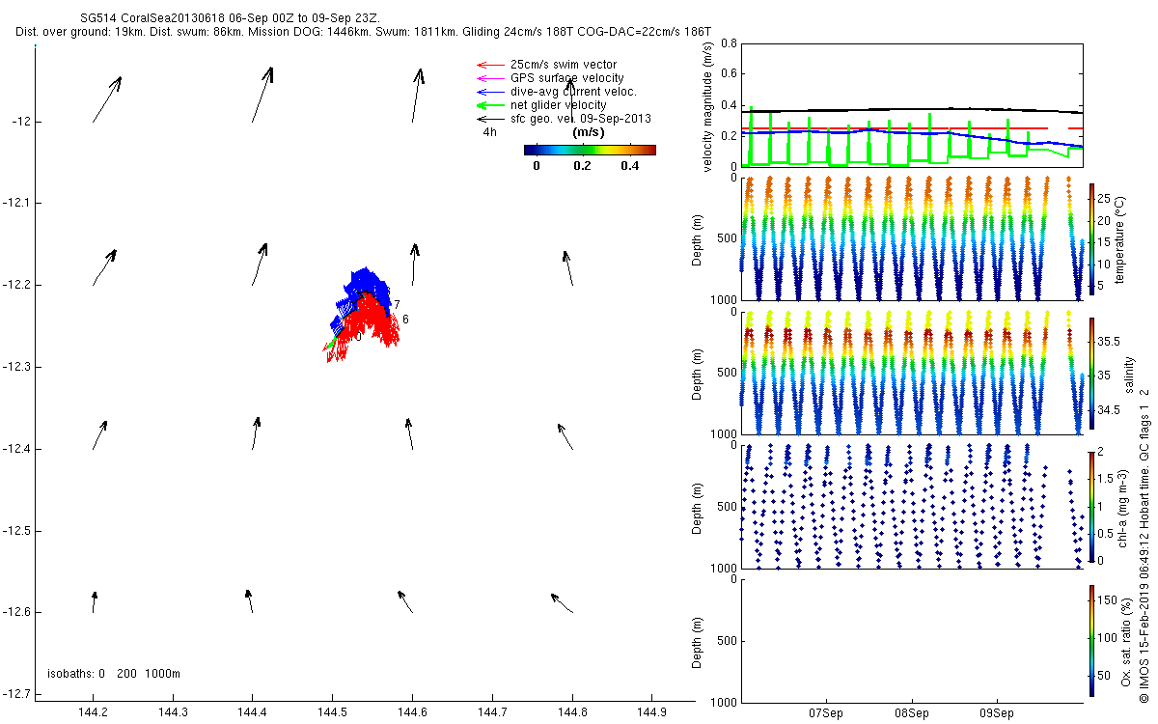The width and height of the screenshot is (1158, 724).
Task: Click the '07Sep' date tick label
Action: tap(827, 713)
